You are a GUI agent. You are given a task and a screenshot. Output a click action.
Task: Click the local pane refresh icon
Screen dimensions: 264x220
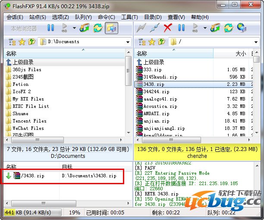(x=97, y=28)
